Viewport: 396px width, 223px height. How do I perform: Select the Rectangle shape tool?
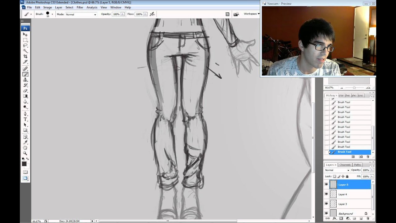[25, 130]
